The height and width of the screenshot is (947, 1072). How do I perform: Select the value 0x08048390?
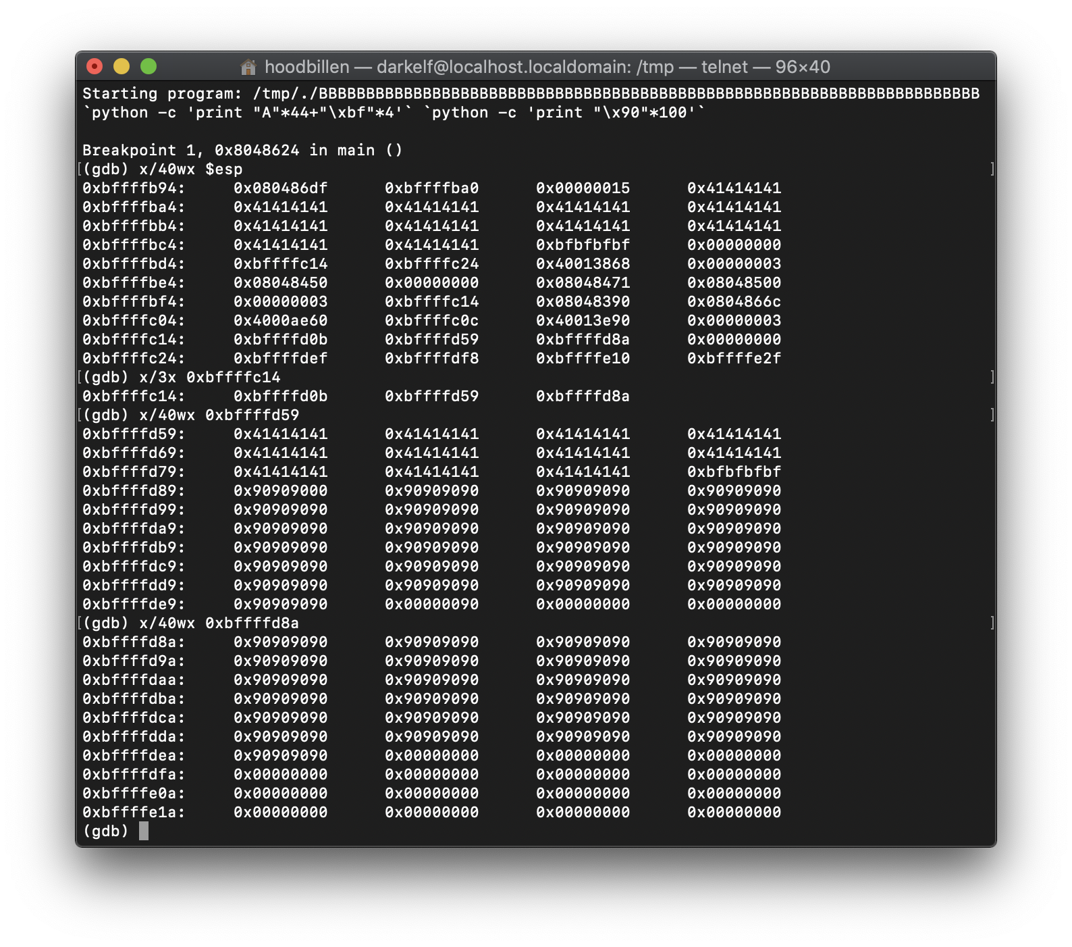point(583,301)
